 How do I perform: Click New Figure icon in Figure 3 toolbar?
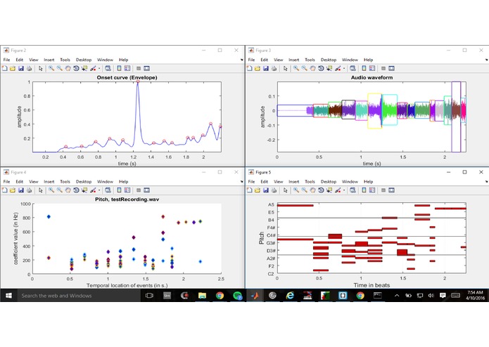coord(250,68)
